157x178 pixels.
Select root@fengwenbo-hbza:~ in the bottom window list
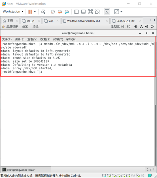(26, 170)
